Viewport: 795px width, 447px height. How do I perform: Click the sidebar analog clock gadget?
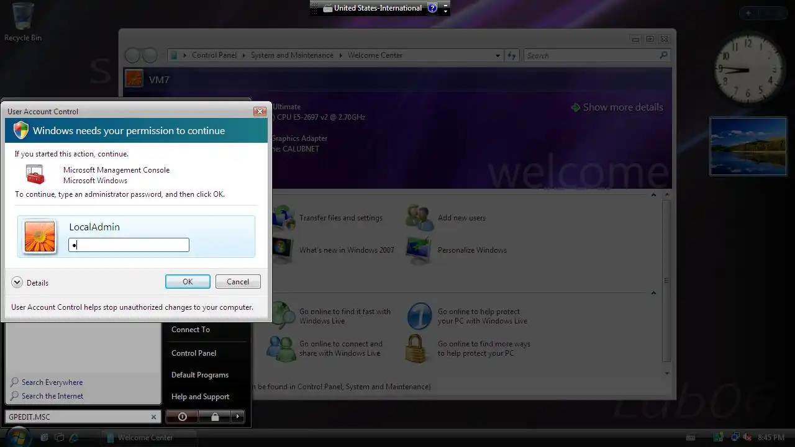pos(748,69)
